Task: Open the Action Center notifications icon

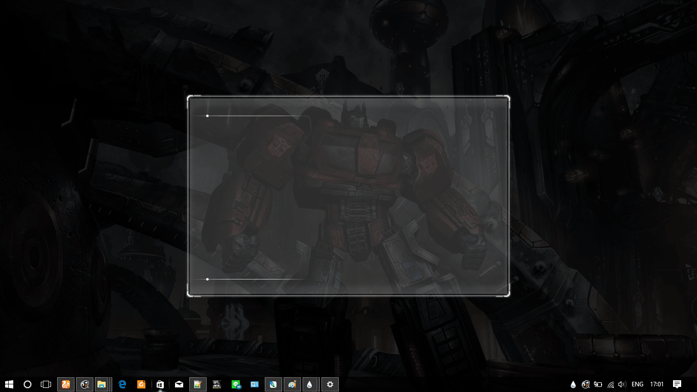Action: point(677,384)
